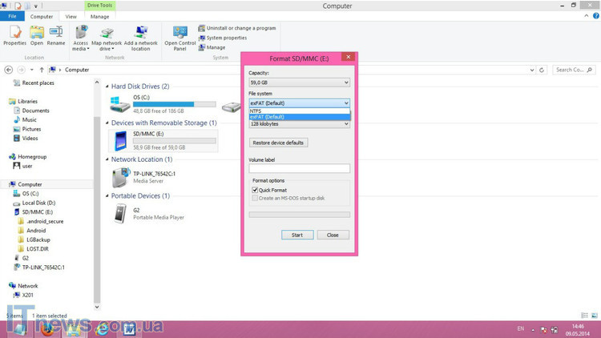Switch to the View ribbon tab
The width and height of the screenshot is (601, 338).
pos(71,16)
